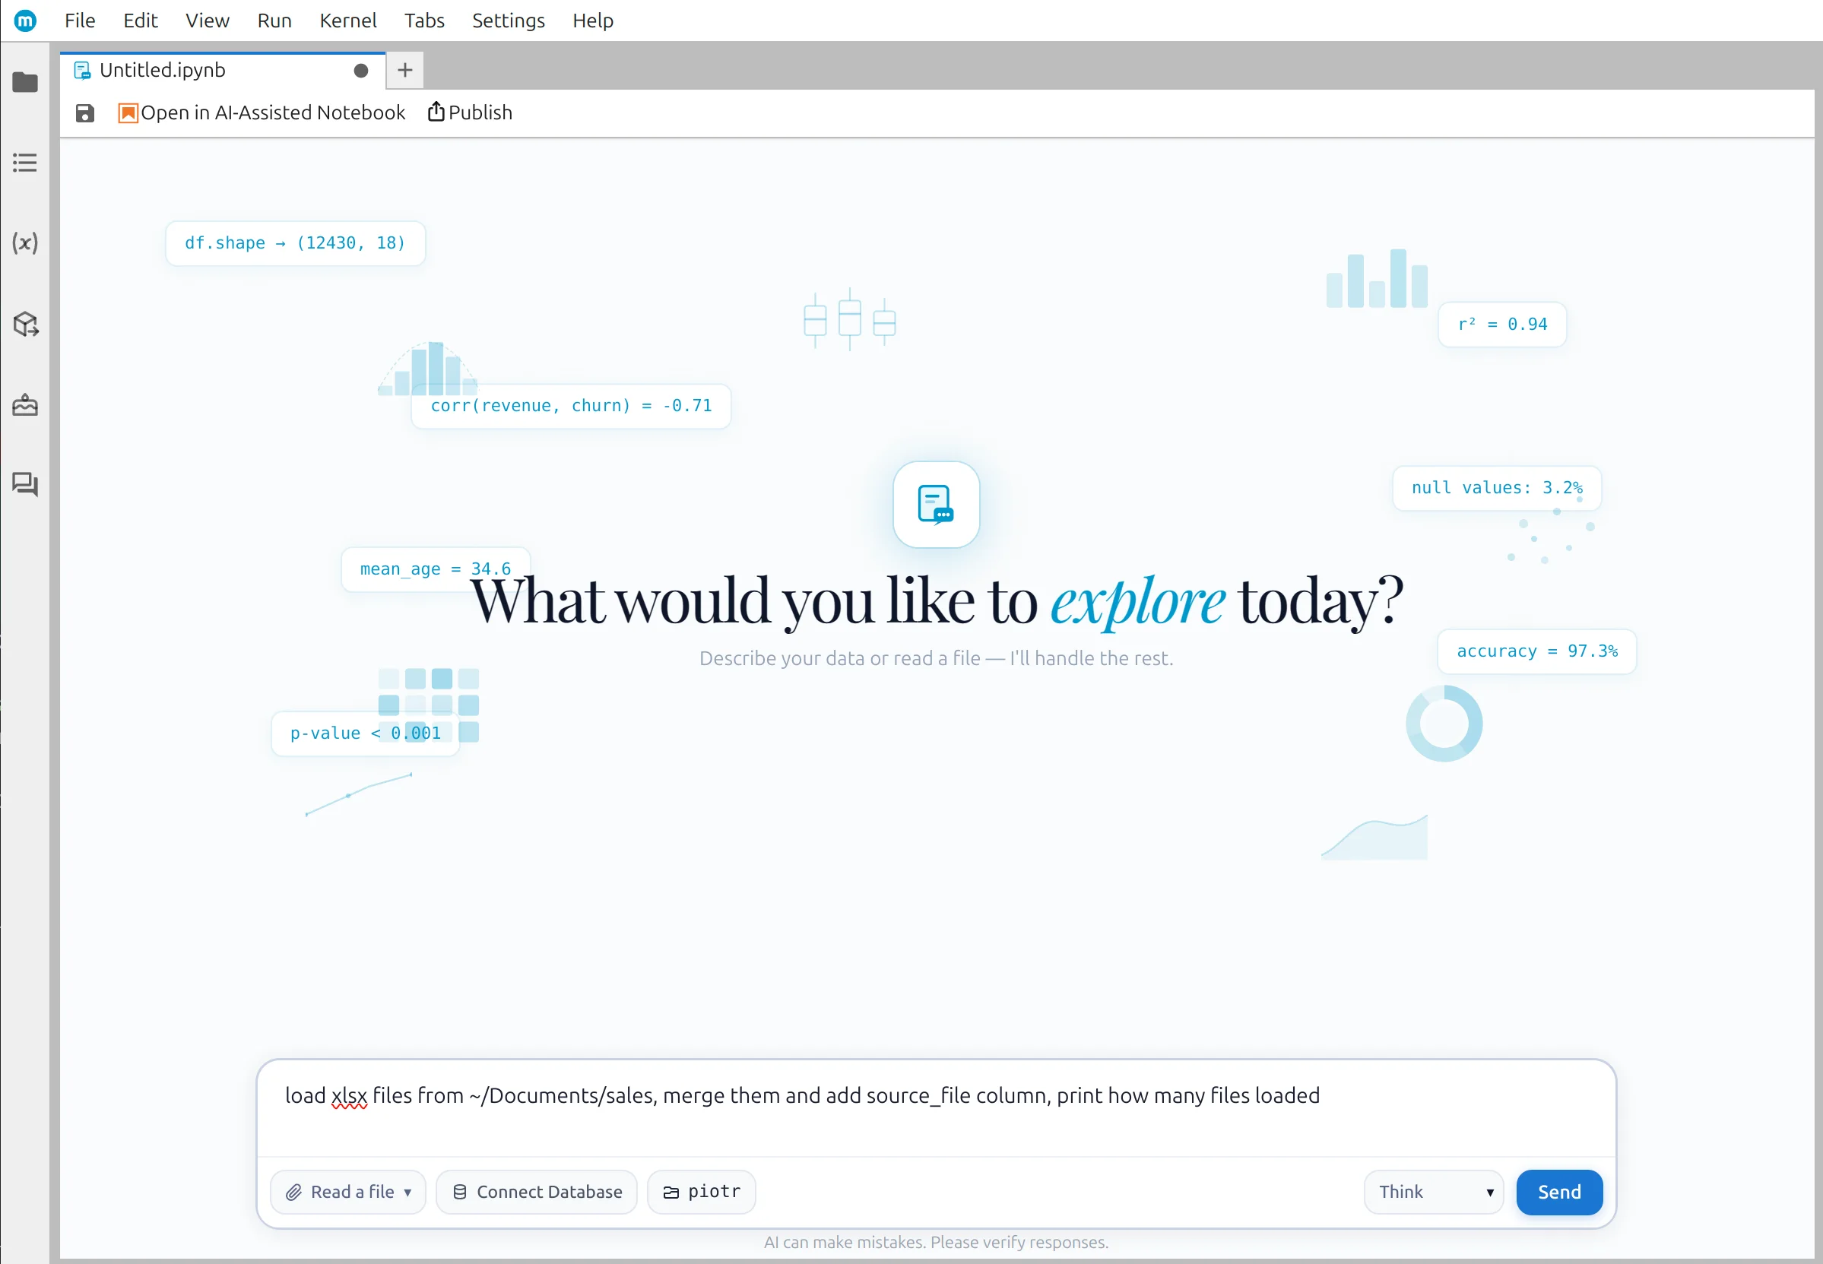
Task: Open the Edit menu
Action: 140,21
